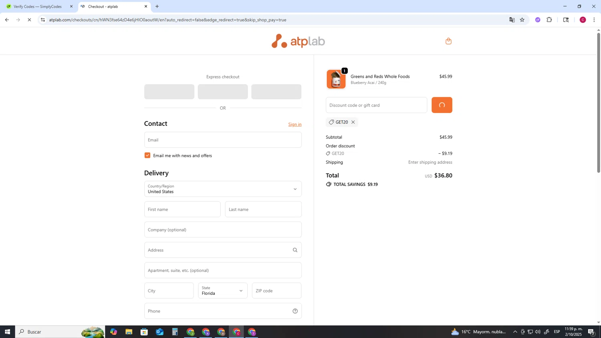Open Microsoft Store from the taskbar
This screenshot has height=338, width=601.
pos(144,332)
